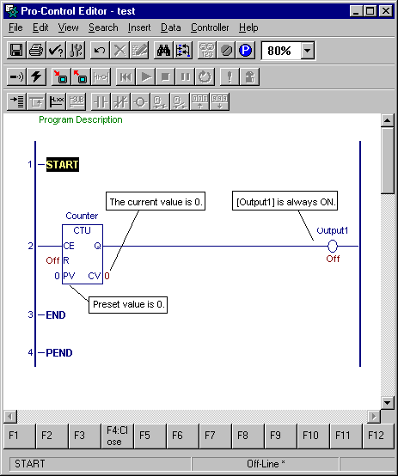
Task: Click the rewind to first step control
Action: [126, 76]
